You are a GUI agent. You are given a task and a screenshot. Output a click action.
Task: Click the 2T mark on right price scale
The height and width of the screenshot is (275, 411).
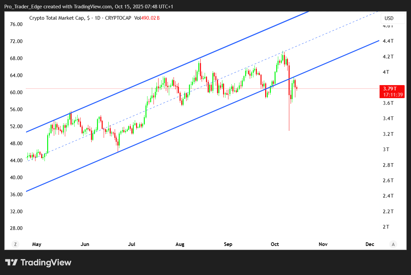(x=386, y=227)
